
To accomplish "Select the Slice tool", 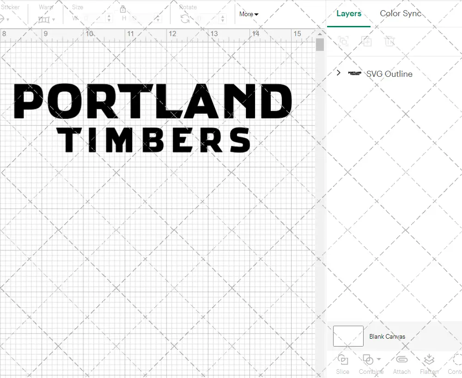I will 342,363.
